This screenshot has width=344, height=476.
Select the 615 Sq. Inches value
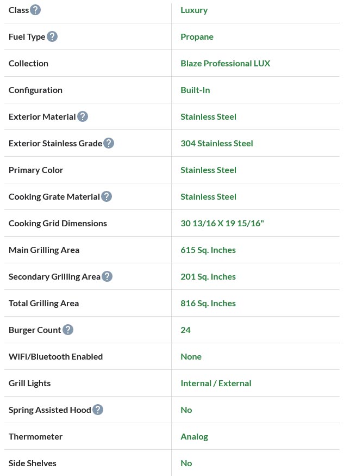[x=208, y=250]
